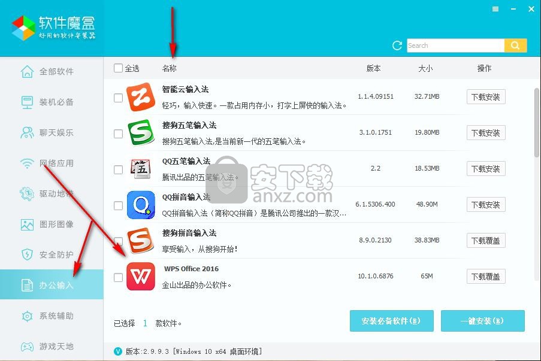The width and height of the screenshot is (541, 361).
Task: Click the description 享受输入，从搜狗开始!
Action: coord(200,249)
